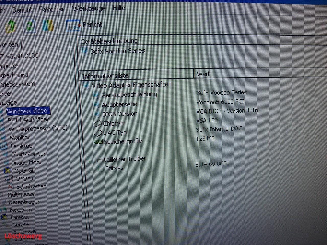327x245 pixels.
Task: Click the OpenGL icon in the tree
Action: click(8, 171)
